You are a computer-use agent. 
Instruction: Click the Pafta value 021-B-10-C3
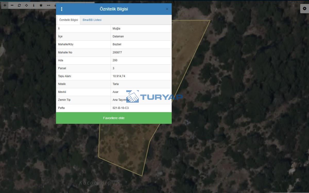(121, 108)
